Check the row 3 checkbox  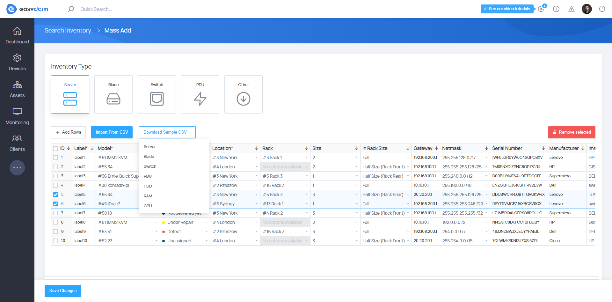[x=55, y=176]
